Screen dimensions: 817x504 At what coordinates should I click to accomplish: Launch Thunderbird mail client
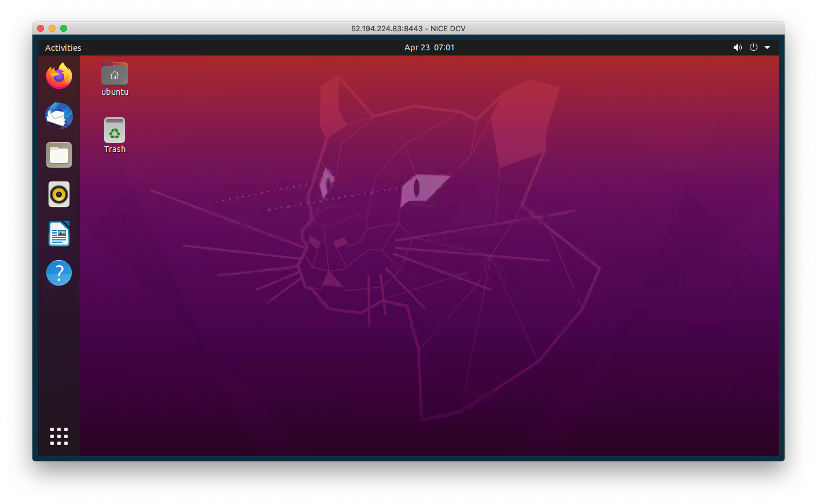pyautogui.click(x=58, y=115)
